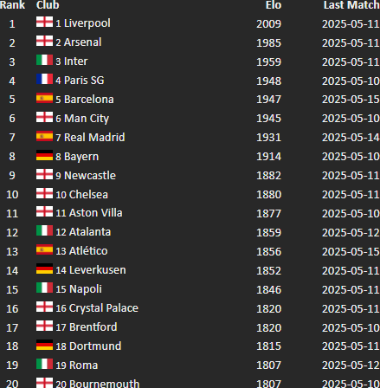
Task: Click the Germany flag beside Dortmund
Action: [x=44, y=345]
